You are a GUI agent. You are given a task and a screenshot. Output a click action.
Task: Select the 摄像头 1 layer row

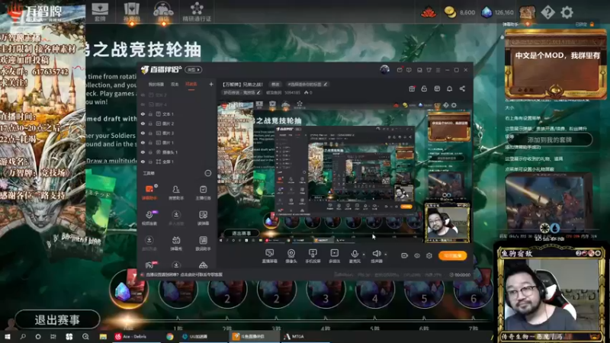point(177,152)
